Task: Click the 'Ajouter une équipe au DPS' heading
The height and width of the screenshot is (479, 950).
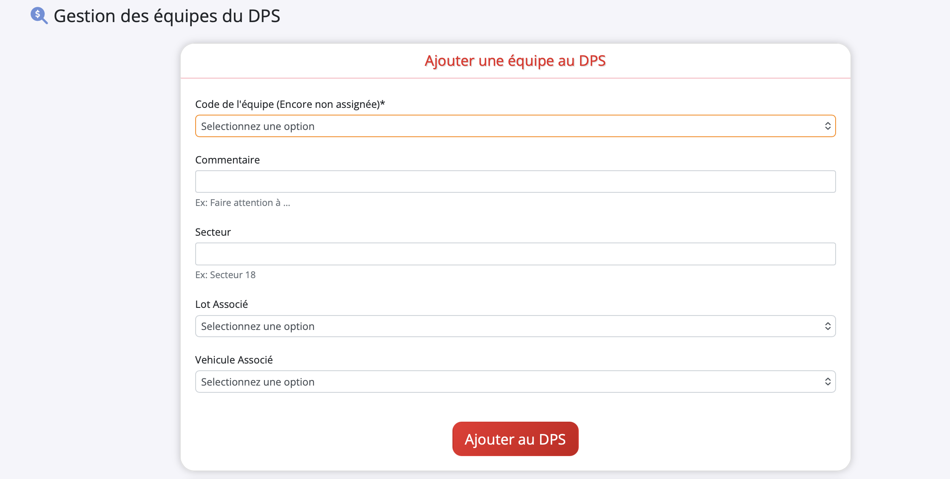Action: pyautogui.click(x=515, y=61)
